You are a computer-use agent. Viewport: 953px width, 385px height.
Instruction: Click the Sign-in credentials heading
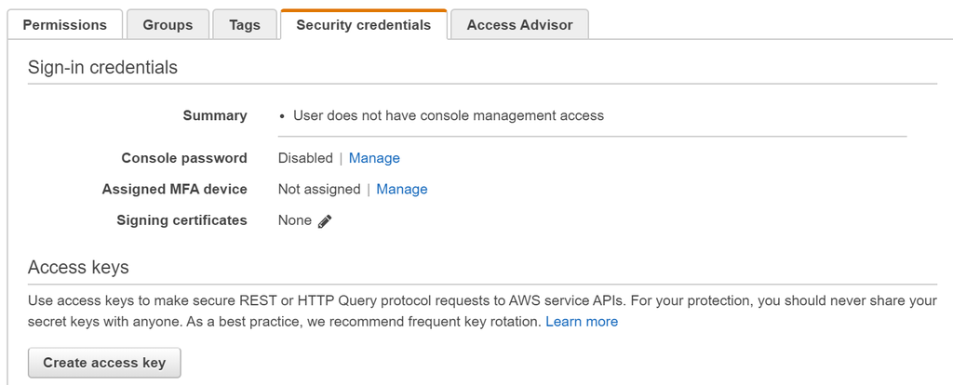pyautogui.click(x=102, y=67)
